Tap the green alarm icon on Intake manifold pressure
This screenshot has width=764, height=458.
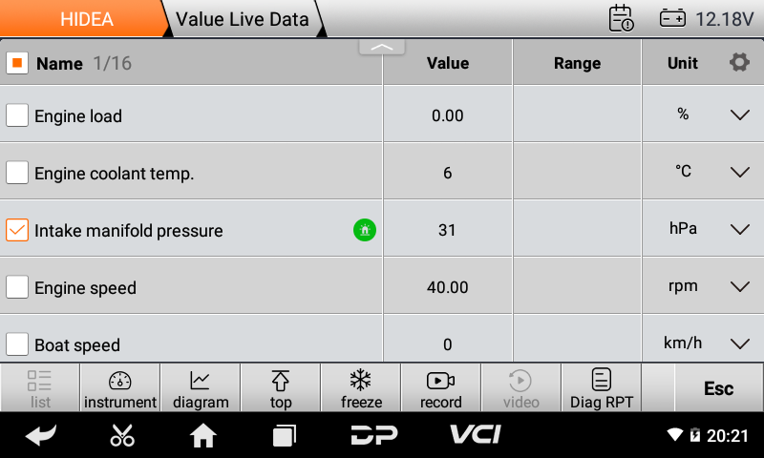364,230
